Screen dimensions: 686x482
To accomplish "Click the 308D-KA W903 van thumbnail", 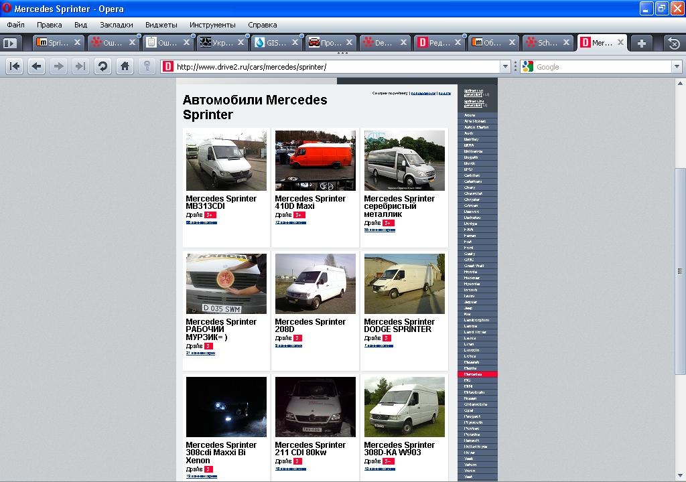I will pos(404,407).
